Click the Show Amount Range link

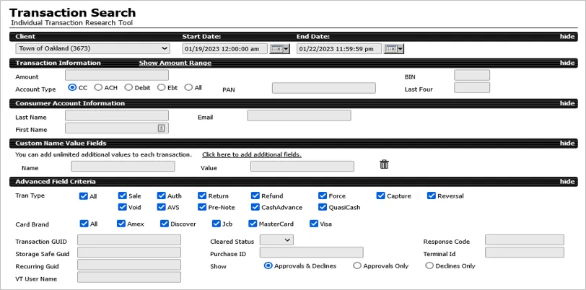click(x=175, y=63)
